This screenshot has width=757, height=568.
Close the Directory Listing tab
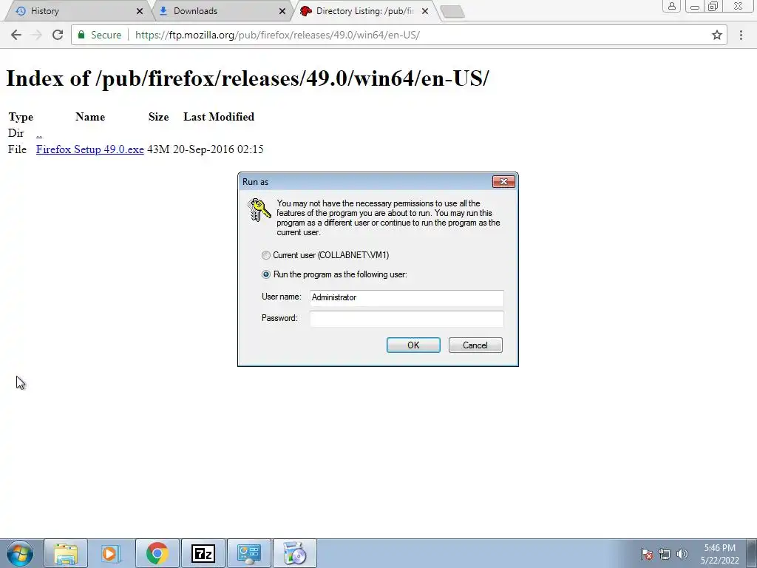coord(425,11)
